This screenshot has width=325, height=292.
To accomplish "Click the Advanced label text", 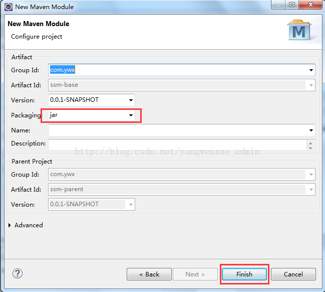I will pos(29,225).
